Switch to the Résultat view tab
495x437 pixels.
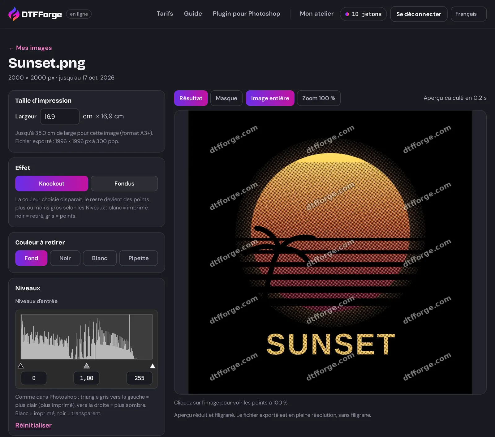pos(191,98)
